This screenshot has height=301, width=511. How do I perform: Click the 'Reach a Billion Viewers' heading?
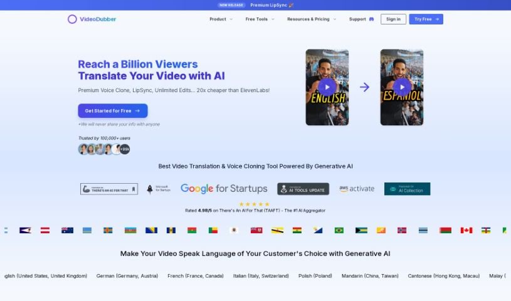[x=138, y=64]
